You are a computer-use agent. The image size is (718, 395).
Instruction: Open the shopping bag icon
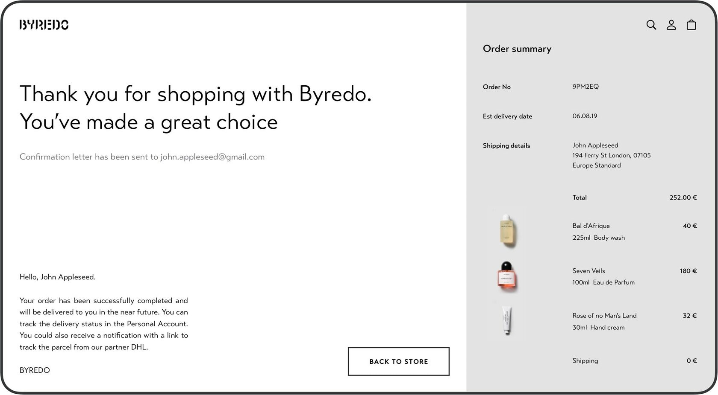[x=691, y=25]
